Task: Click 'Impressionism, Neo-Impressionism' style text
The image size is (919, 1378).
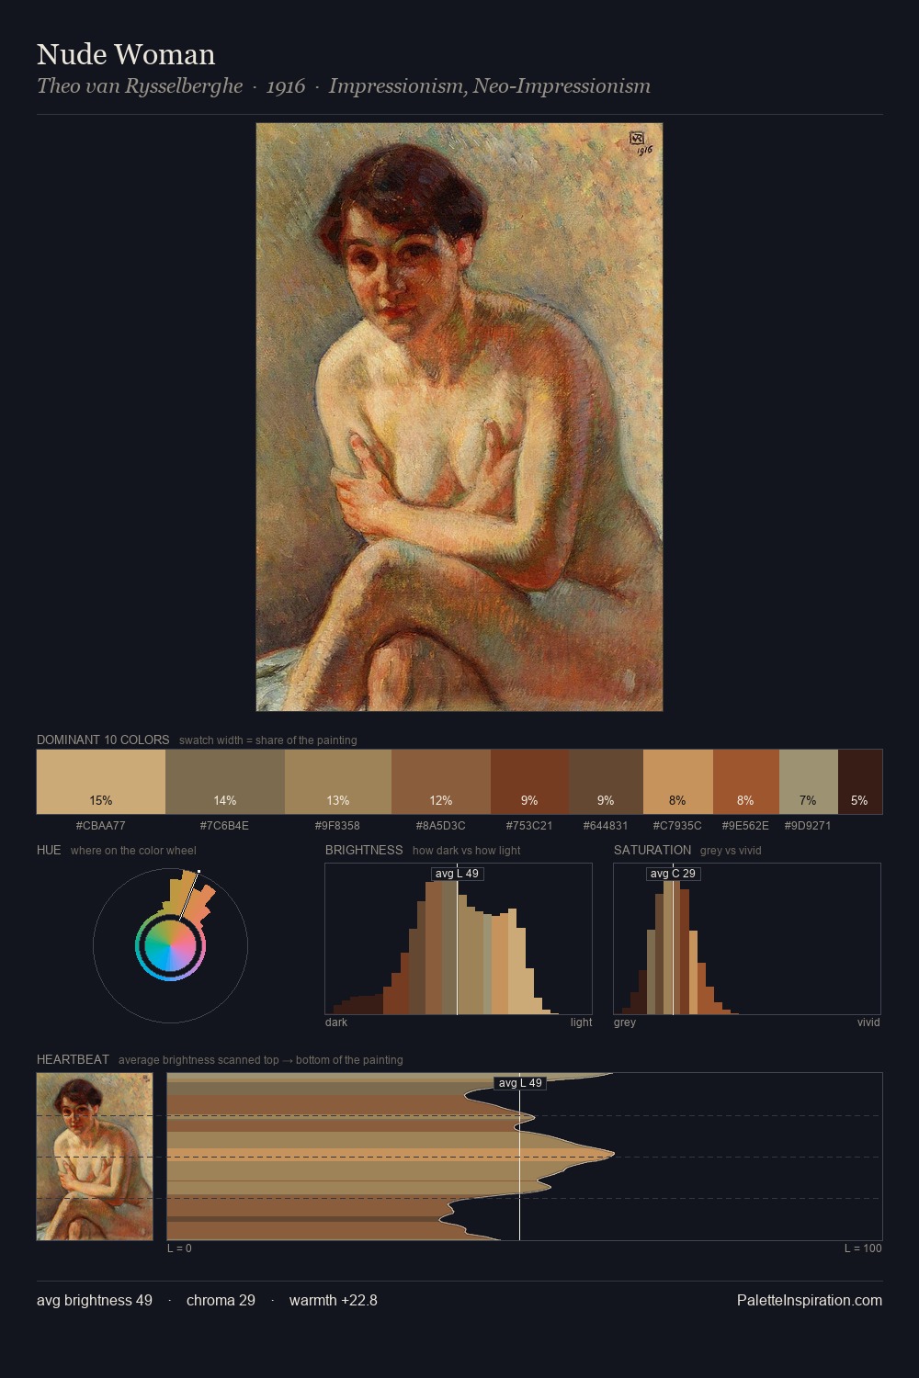Action: pos(489,86)
